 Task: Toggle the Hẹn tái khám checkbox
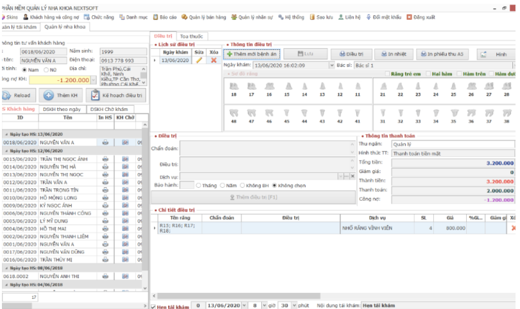(153, 306)
